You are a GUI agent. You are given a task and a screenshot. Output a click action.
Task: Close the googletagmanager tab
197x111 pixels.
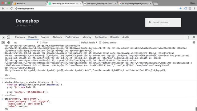(150, 3)
